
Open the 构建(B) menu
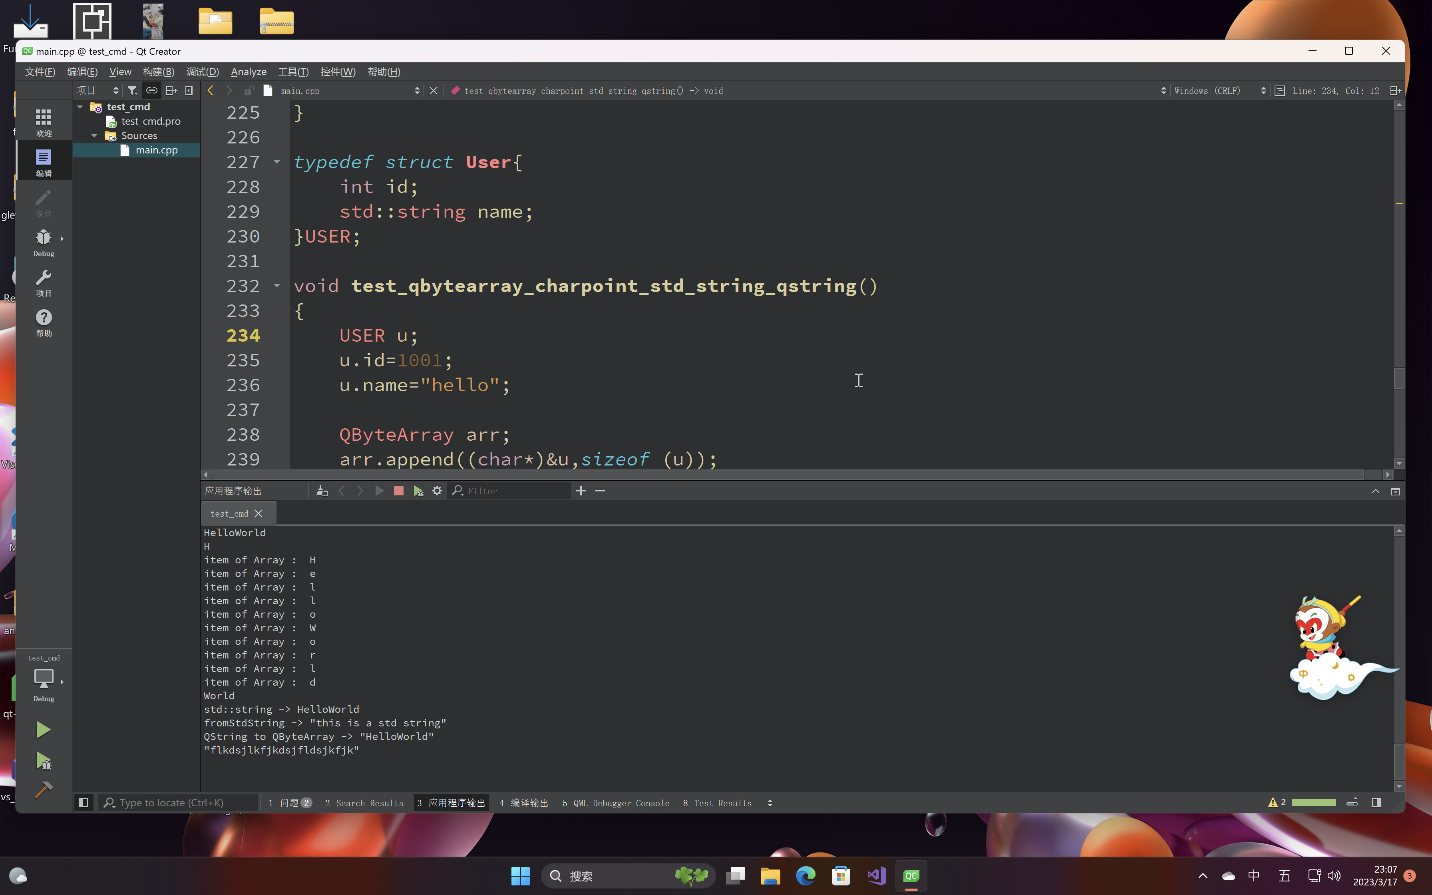(159, 72)
